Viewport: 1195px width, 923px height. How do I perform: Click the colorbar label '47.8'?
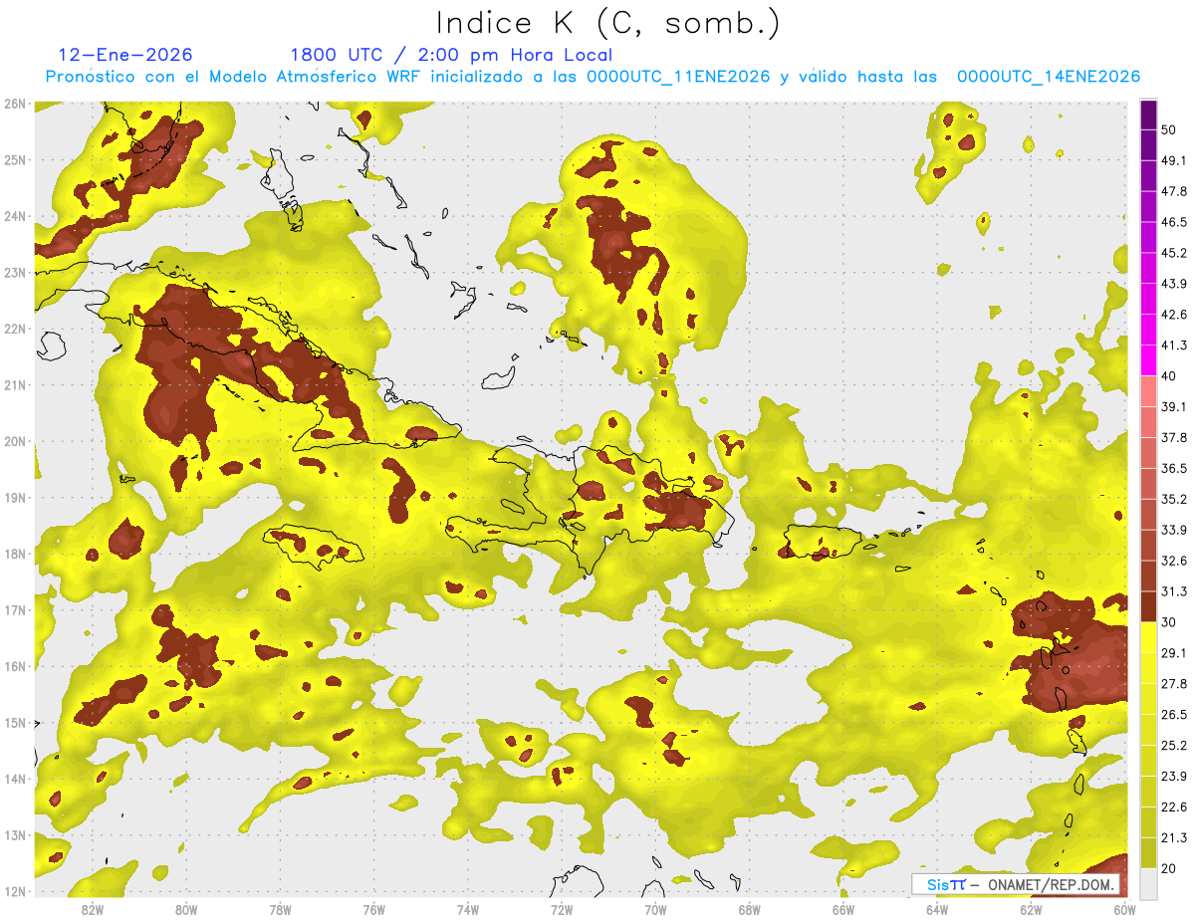tap(1174, 191)
